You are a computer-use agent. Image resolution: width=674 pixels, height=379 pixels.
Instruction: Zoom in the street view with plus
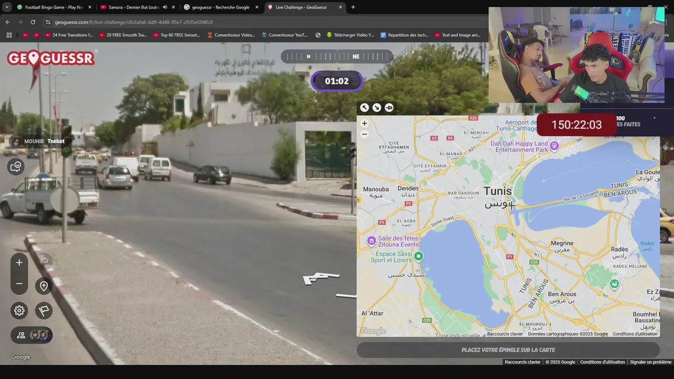tap(19, 262)
